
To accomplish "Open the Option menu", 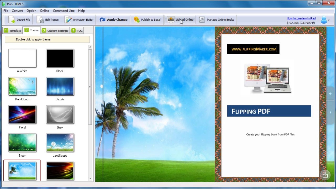I will [31, 11].
